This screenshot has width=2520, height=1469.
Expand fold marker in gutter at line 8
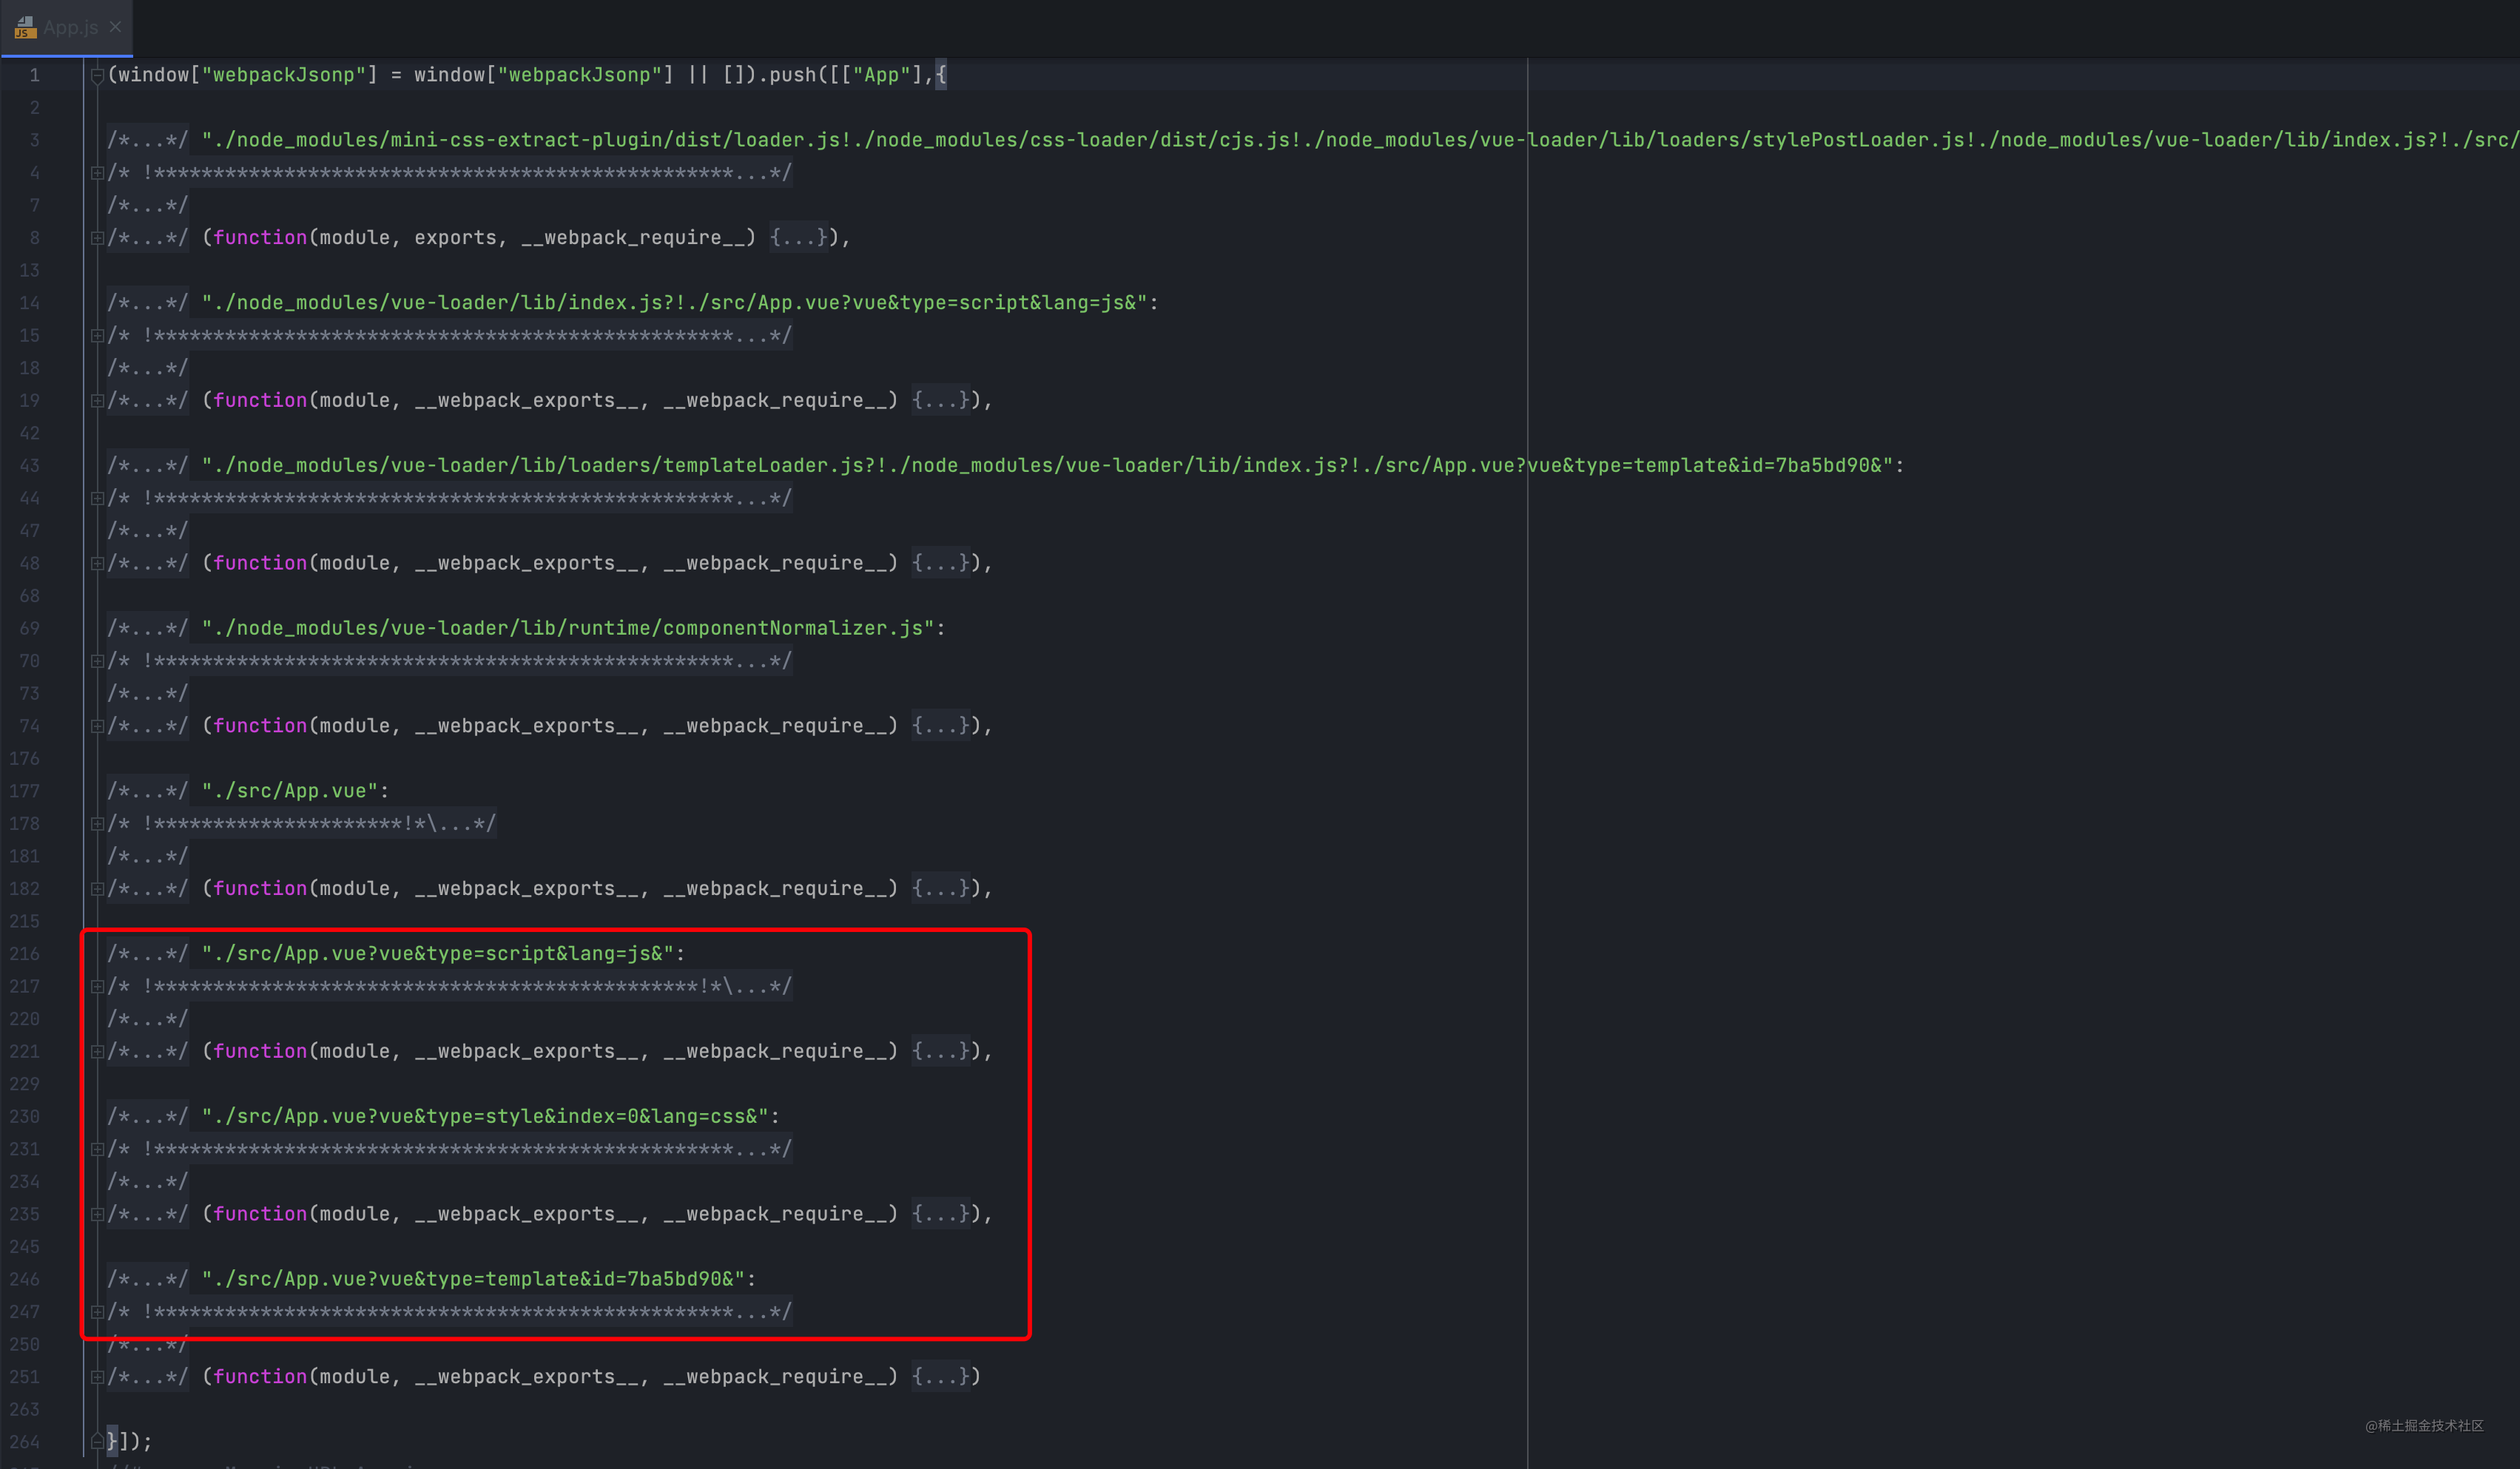[97, 238]
